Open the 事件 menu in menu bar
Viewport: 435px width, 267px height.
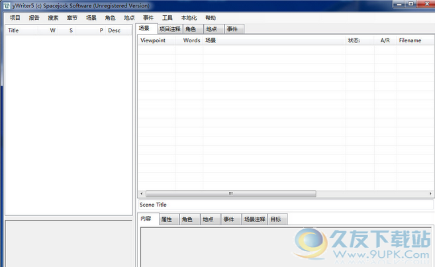tap(148, 18)
